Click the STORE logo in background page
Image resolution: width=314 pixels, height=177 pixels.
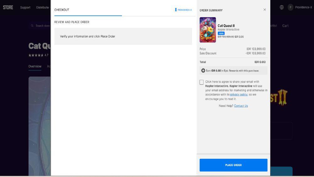8,8
